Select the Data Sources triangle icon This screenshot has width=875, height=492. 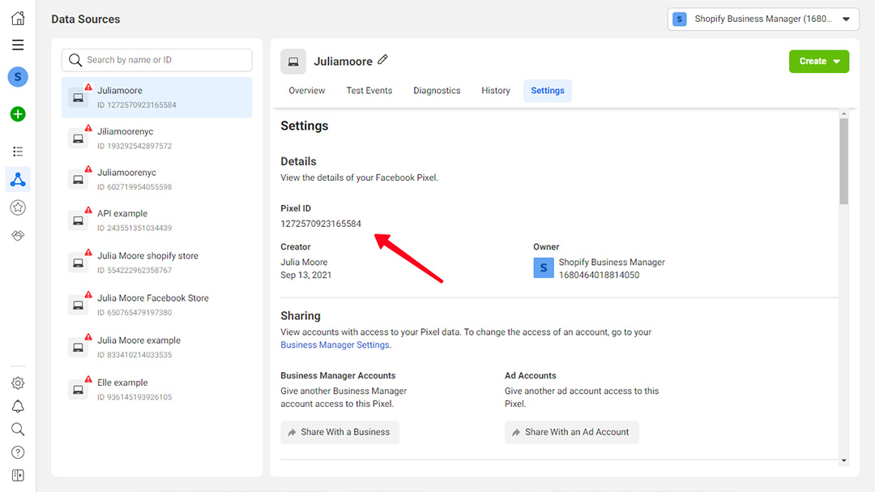18,179
